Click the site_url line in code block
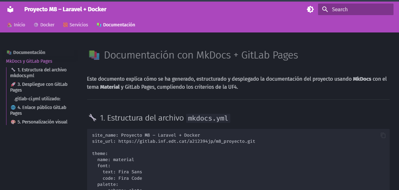This screenshot has height=190, width=399. pos(174,141)
